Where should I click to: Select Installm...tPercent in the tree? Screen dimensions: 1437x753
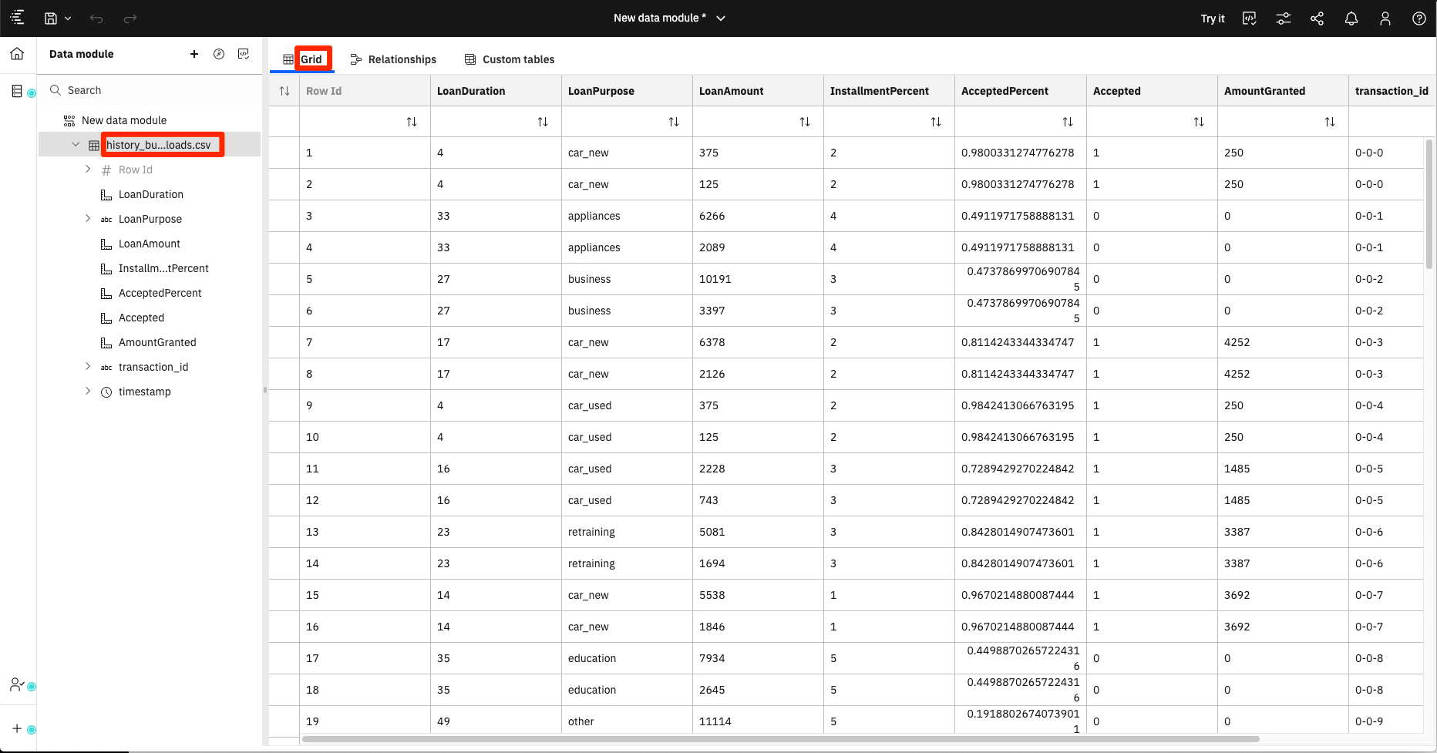163,268
